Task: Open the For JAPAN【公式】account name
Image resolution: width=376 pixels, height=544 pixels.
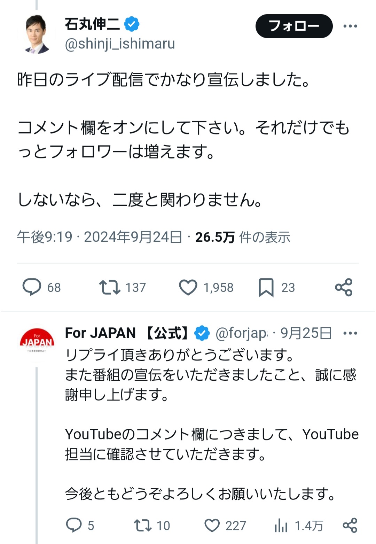Action: [126, 333]
